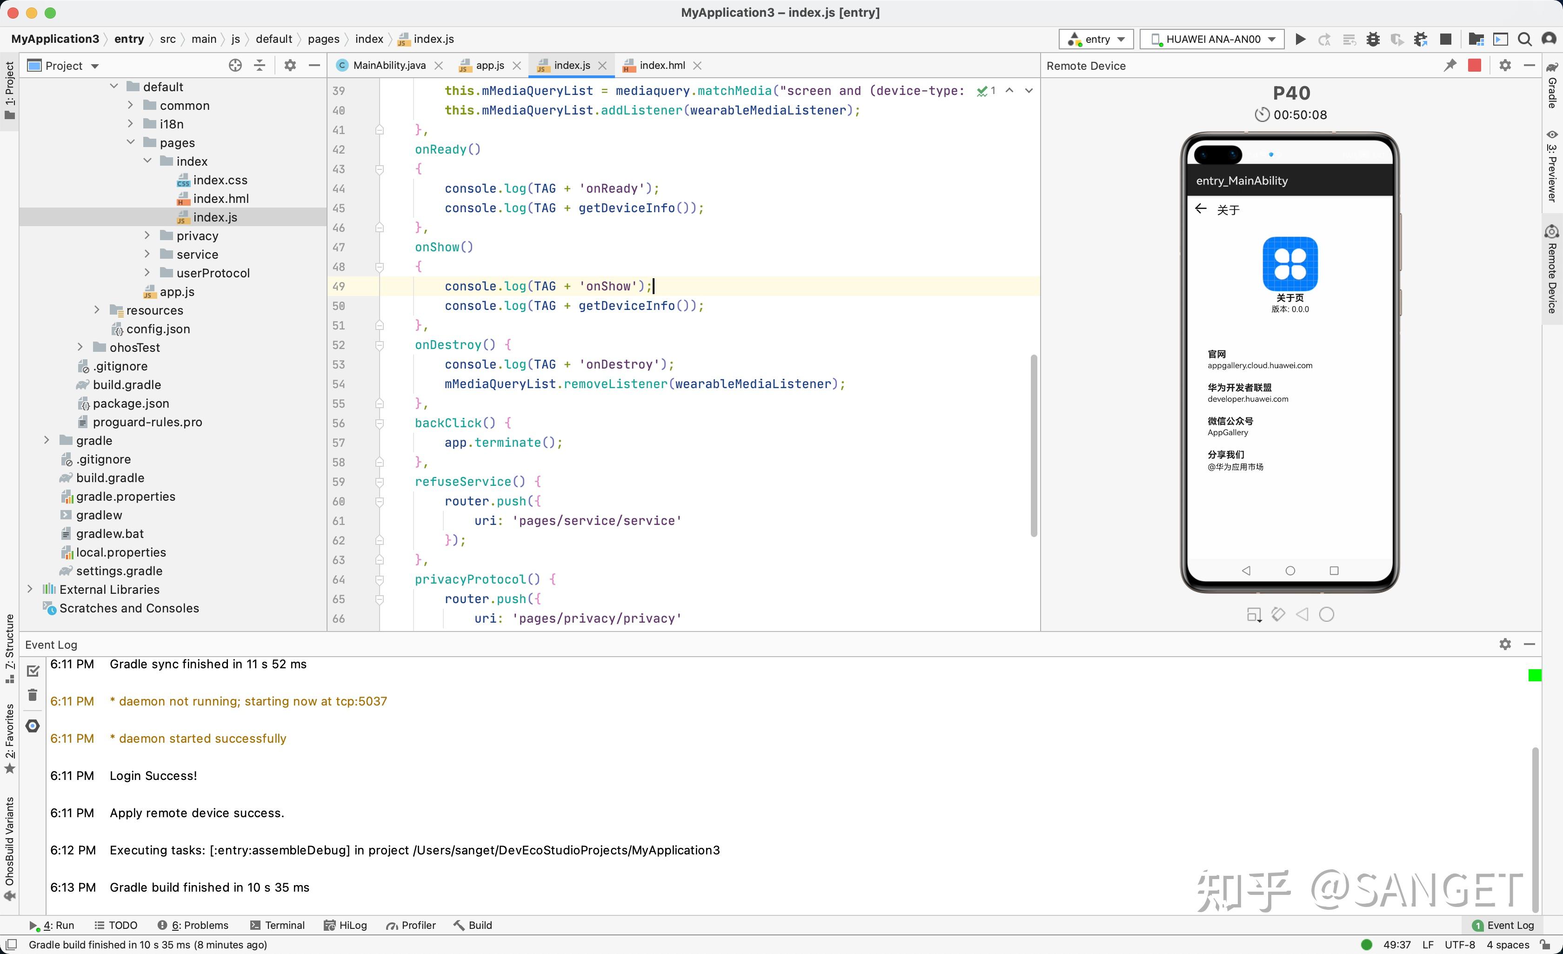The width and height of the screenshot is (1563, 954).
Task: Open the HUAWEI ANA-AN00 device dropdown
Action: tap(1212, 40)
